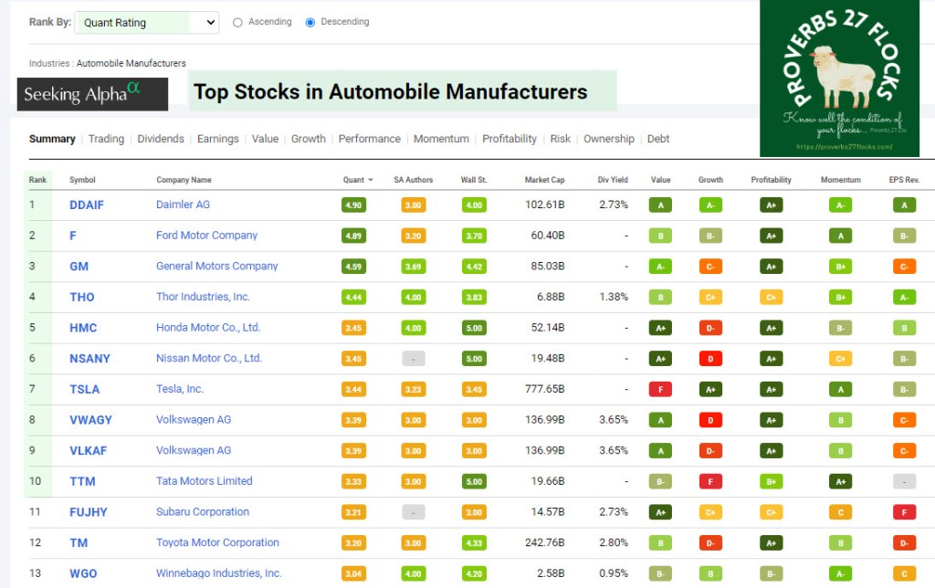Image resolution: width=935 pixels, height=588 pixels.
Task: Select the Ascending radio button
Action: tap(238, 23)
